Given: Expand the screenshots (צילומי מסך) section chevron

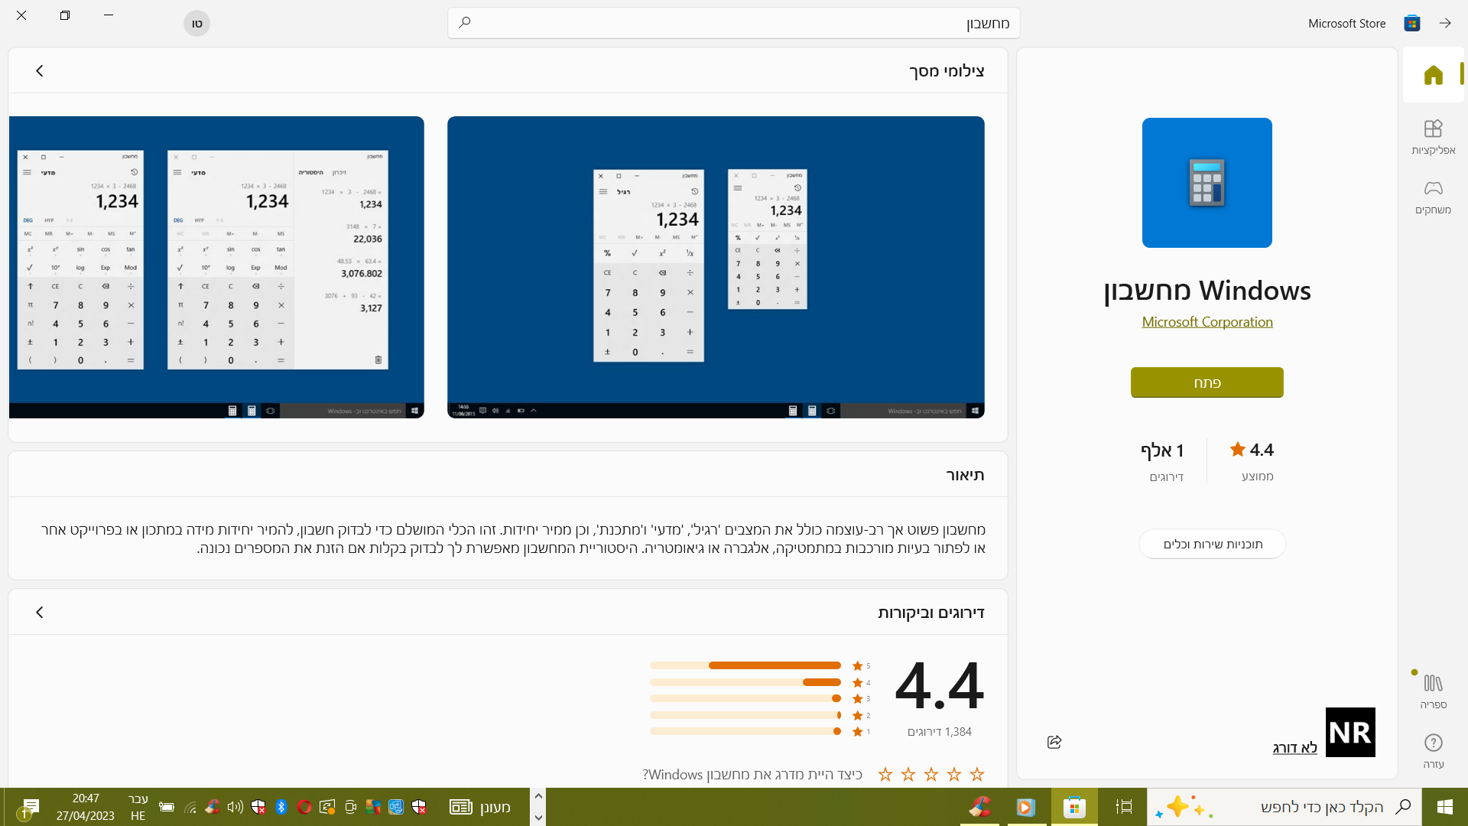Looking at the screenshot, I should pyautogui.click(x=40, y=71).
